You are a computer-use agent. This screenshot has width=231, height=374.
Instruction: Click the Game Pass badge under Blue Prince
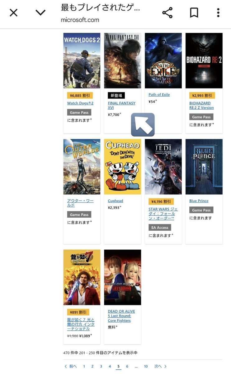(x=201, y=210)
